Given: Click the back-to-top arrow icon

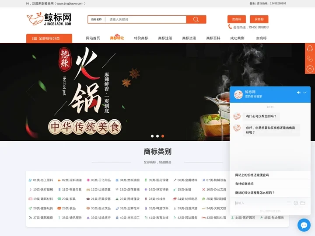Looking at the screenshot, I should point(310,69).
